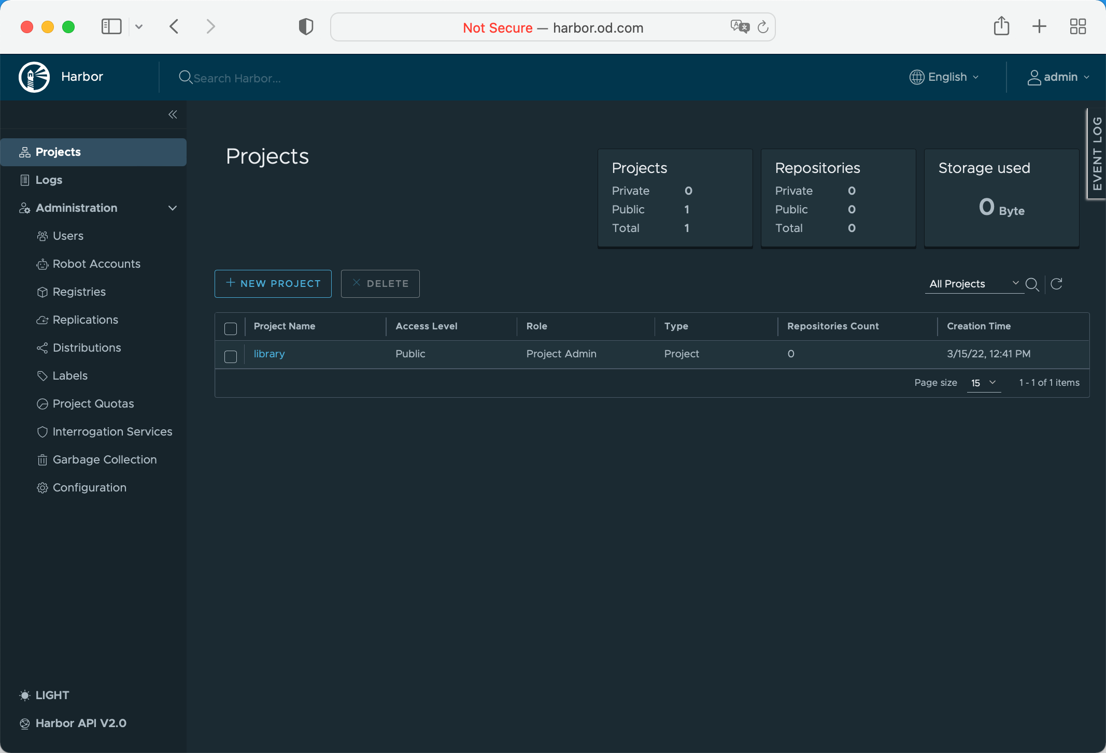1106x753 pixels.
Task: Open the Safari share button
Action: (1001, 26)
